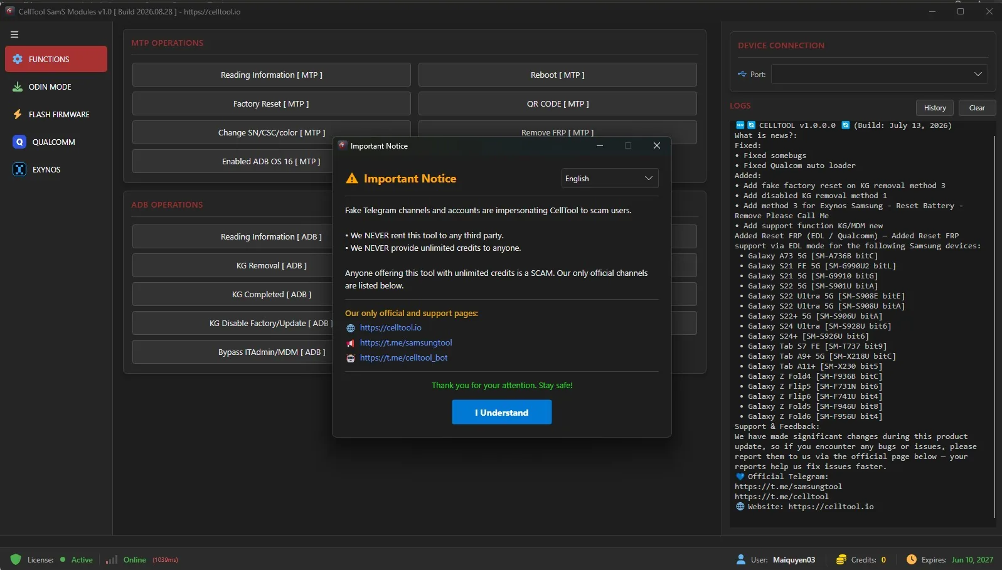This screenshot has height=570, width=1002.
Task: Click the warning triangle icon in notice
Action: coord(352,179)
